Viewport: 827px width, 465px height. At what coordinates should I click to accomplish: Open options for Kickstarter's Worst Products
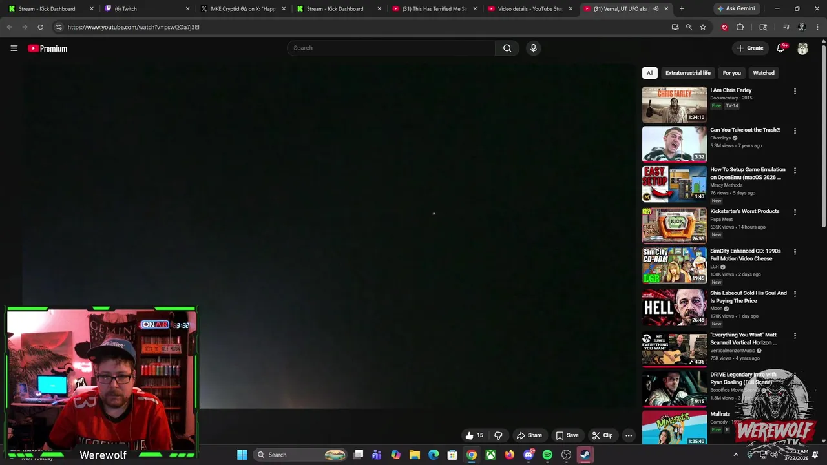point(795,212)
